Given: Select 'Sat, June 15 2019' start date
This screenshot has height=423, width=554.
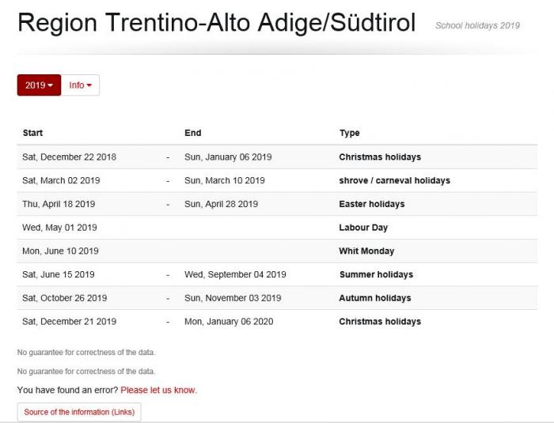Looking at the screenshot, I should click(59, 274).
